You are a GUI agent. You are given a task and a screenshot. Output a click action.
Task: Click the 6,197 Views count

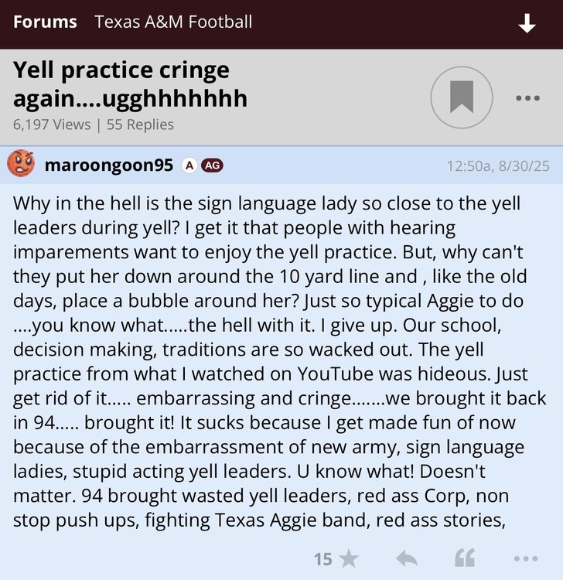pos(51,125)
